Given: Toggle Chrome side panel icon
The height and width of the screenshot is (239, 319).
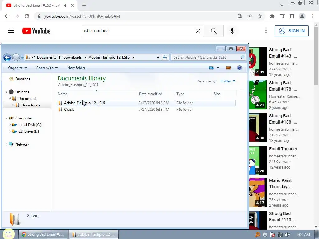Looking at the screenshot, I should [292, 16].
